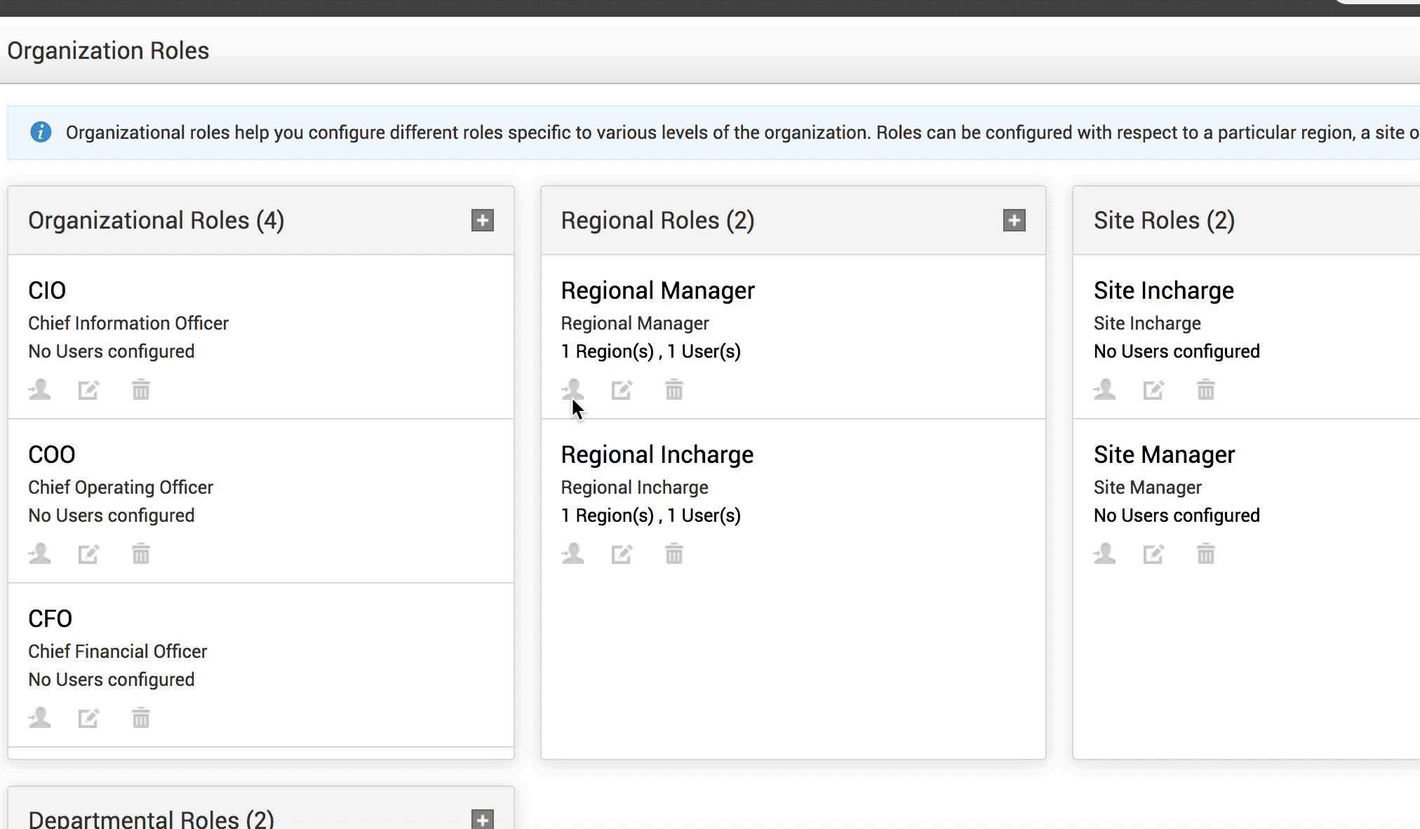The height and width of the screenshot is (829, 1420).
Task: Add a new Regional Role with the plus icon
Action: click(1014, 220)
